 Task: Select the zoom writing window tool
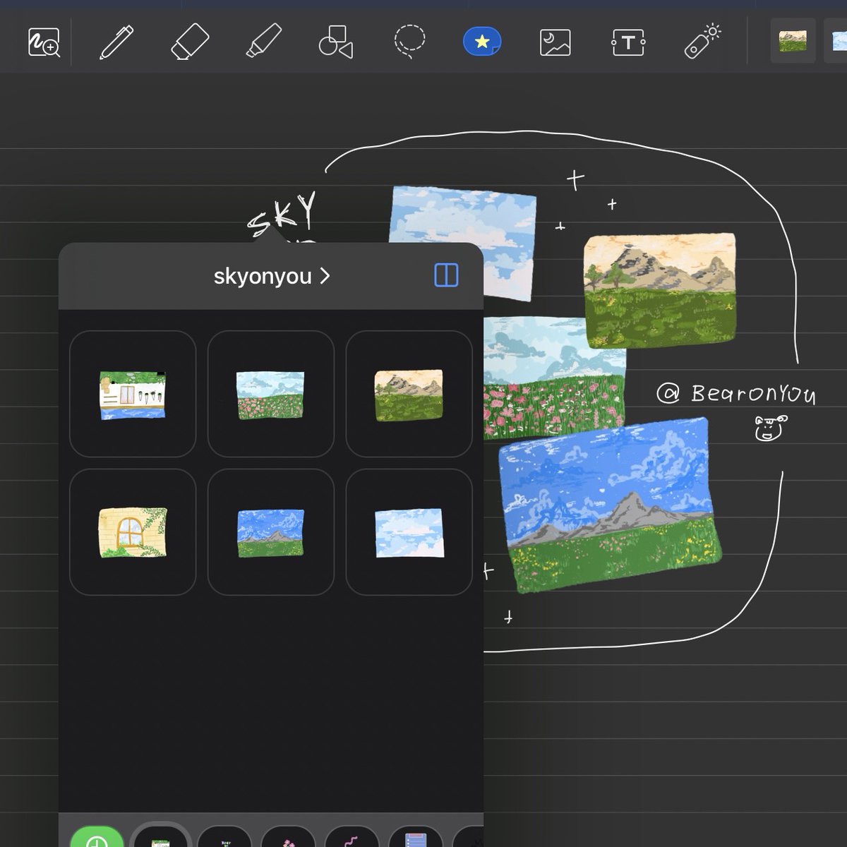point(44,42)
